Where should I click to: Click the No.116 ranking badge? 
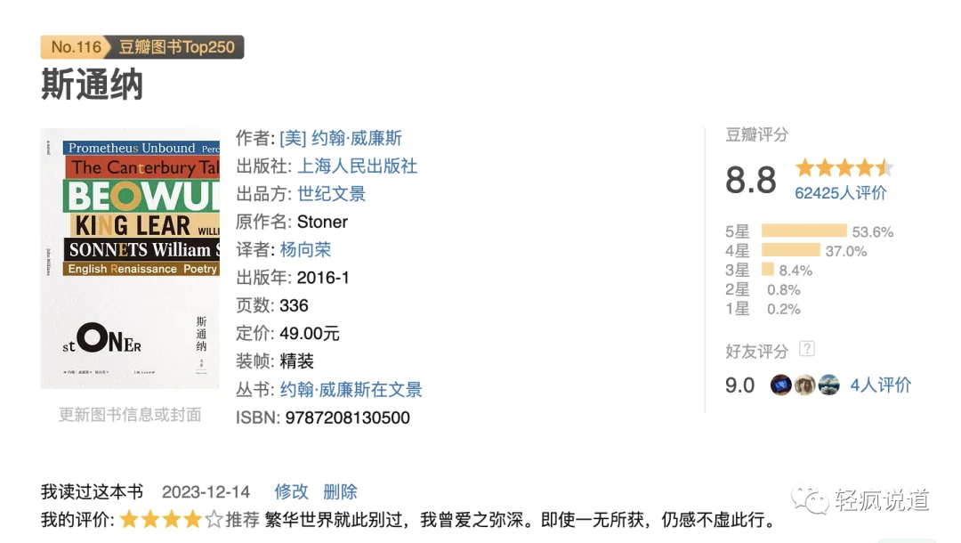coord(75,47)
